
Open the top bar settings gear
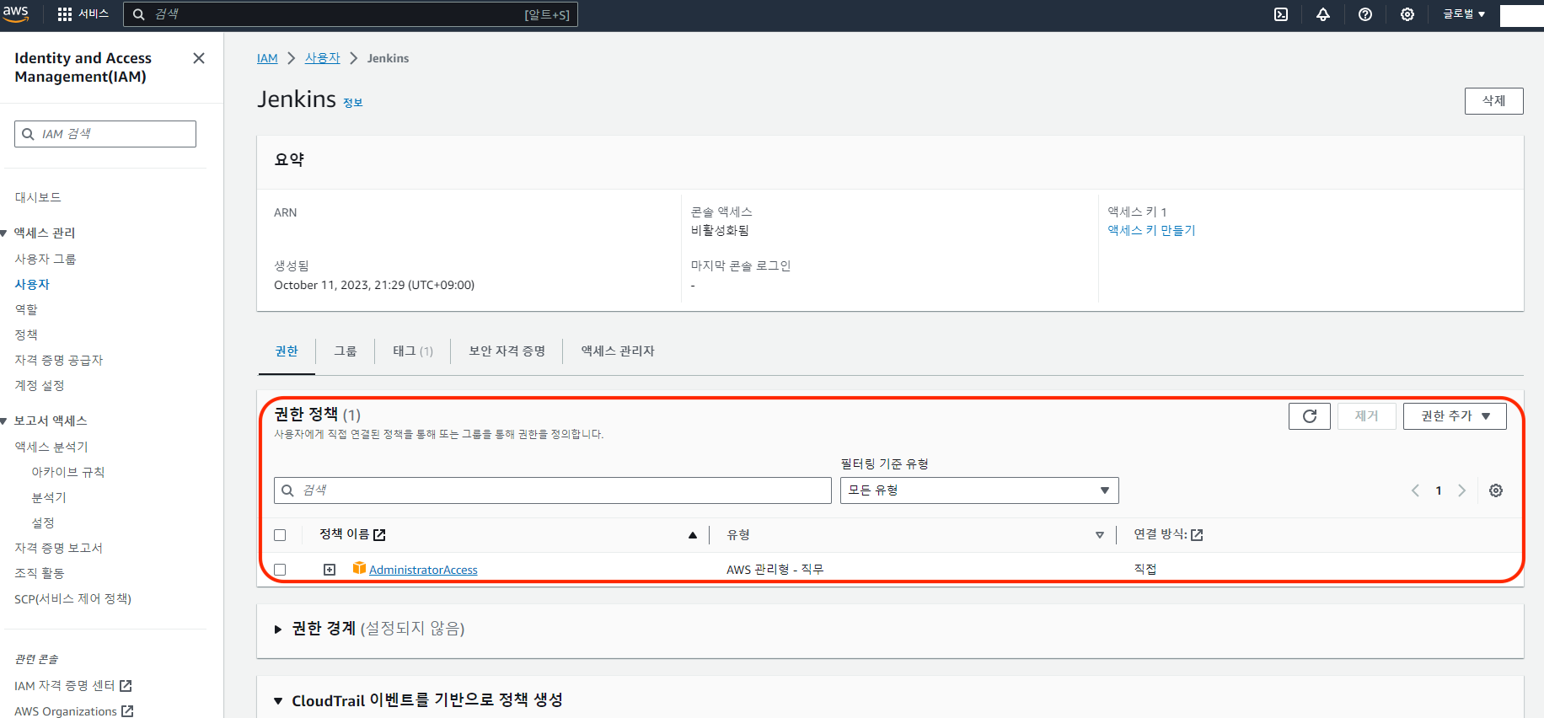[x=1407, y=14]
